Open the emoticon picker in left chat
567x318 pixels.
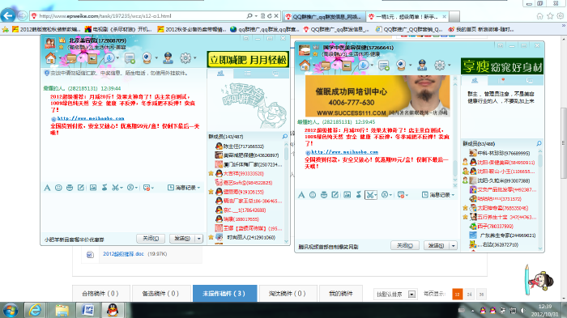pos(58,188)
